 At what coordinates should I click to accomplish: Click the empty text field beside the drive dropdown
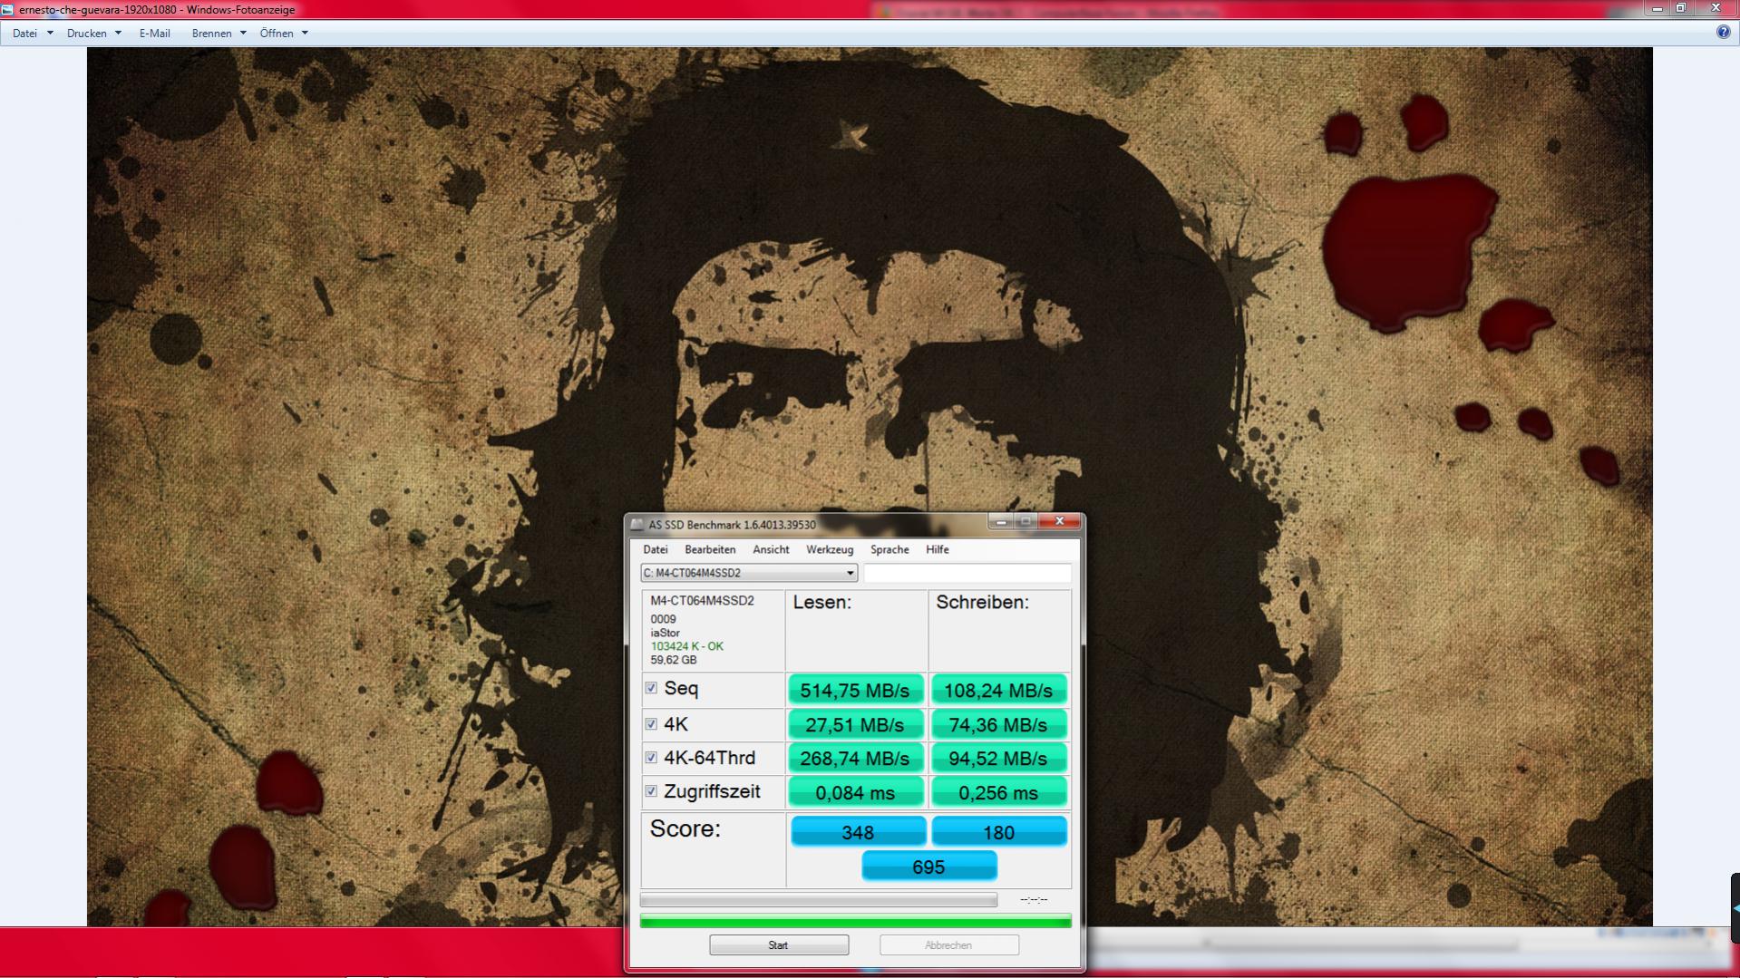[967, 573]
